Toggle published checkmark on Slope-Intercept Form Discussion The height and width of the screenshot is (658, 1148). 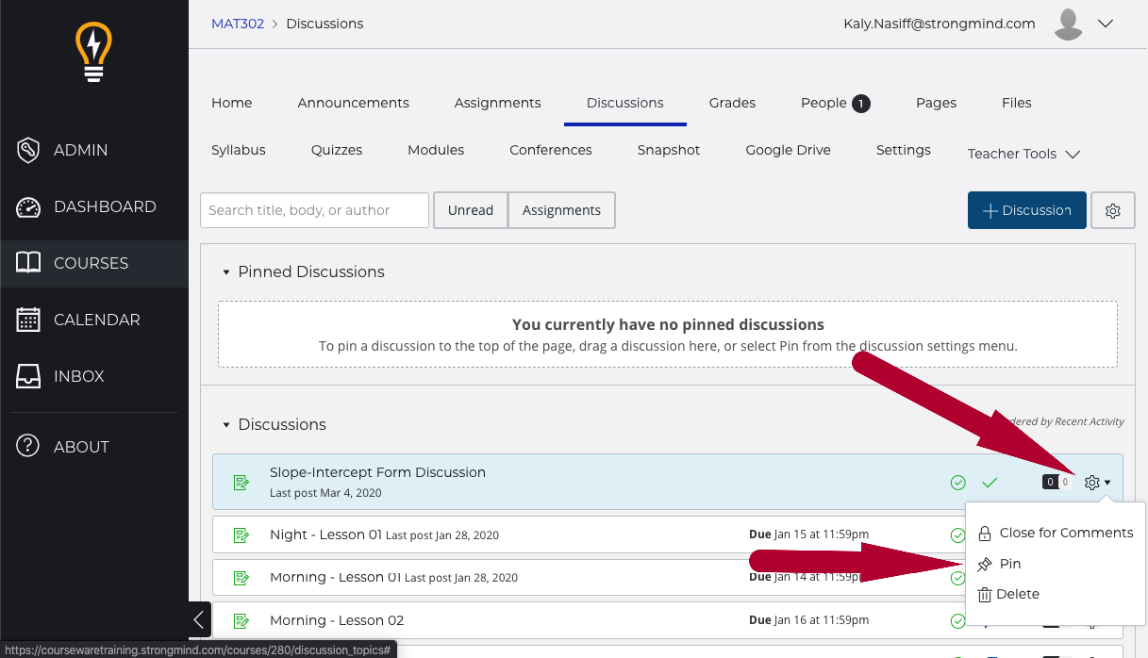957,483
